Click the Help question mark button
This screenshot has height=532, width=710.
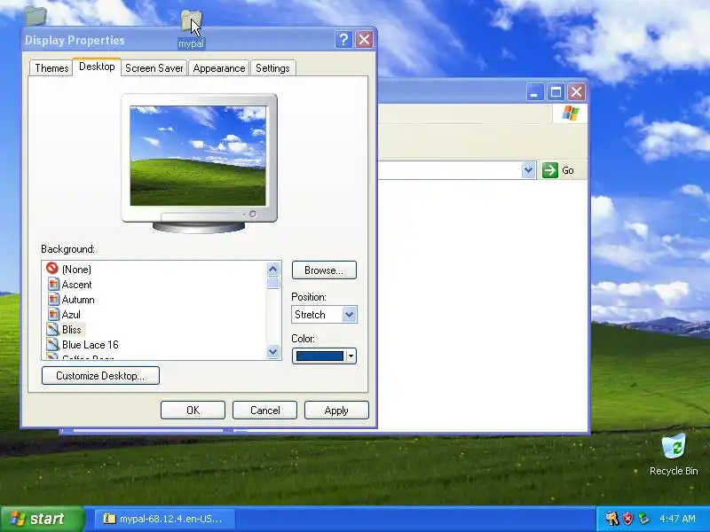click(343, 40)
